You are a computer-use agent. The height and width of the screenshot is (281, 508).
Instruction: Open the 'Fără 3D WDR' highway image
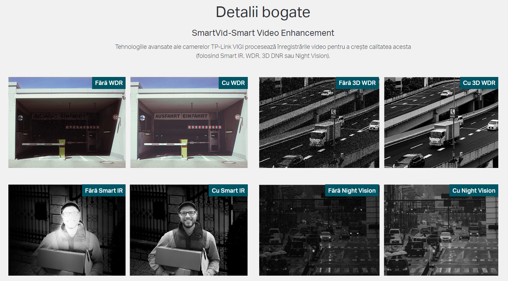(319, 122)
